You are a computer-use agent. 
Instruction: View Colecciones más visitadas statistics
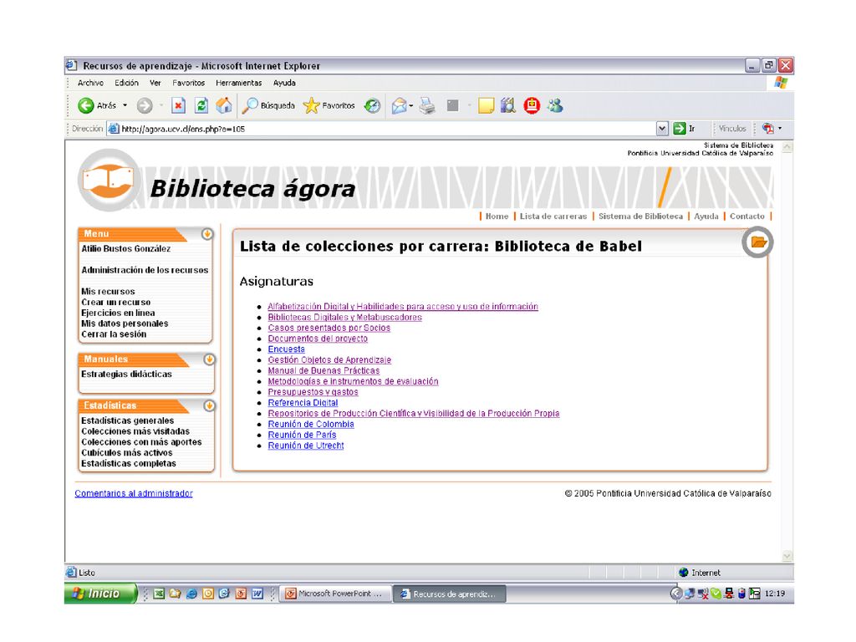(x=135, y=431)
